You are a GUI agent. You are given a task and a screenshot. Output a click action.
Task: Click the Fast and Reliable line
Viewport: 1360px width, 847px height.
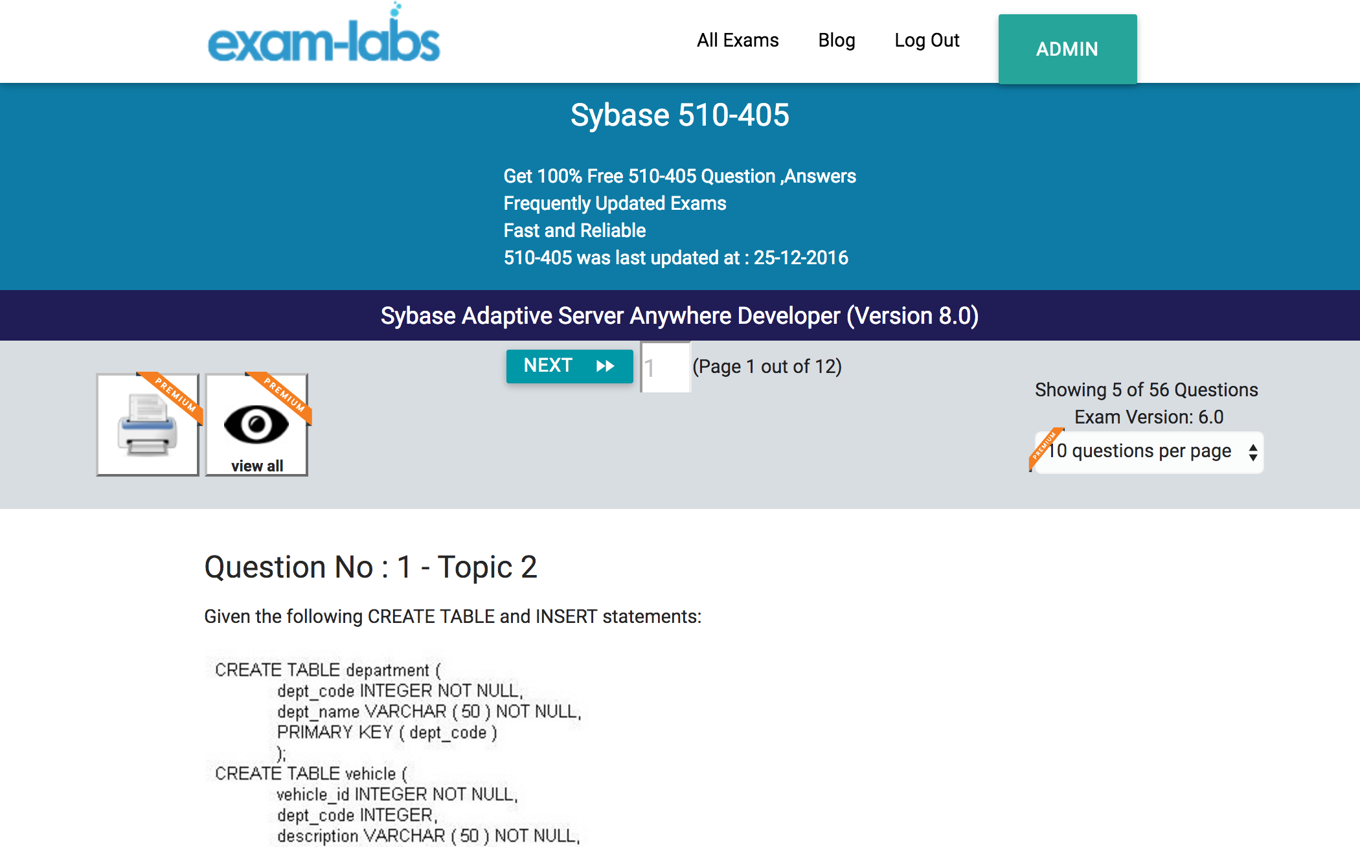[574, 231]
